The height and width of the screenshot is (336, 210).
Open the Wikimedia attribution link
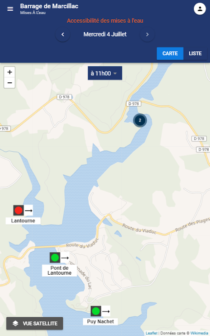(200, 333)
